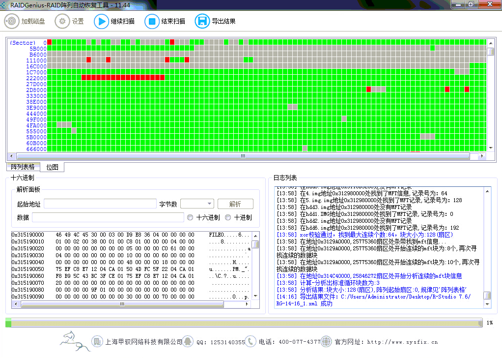Select the 十进制 radio button
The height and width of the screenshot is (358, 502).
pyautogui.click(x=228, y=217)
